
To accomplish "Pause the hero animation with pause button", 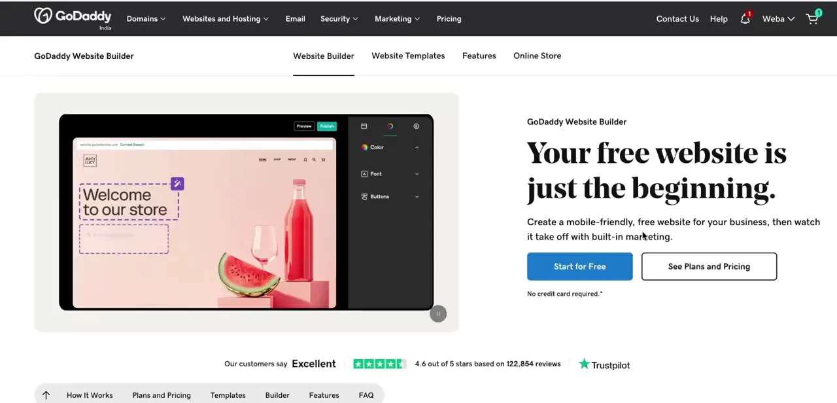I will [x=438, y=314].
